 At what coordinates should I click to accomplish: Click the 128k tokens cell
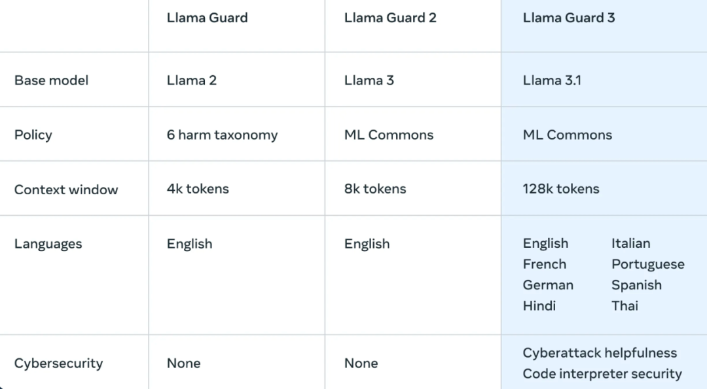560,189
